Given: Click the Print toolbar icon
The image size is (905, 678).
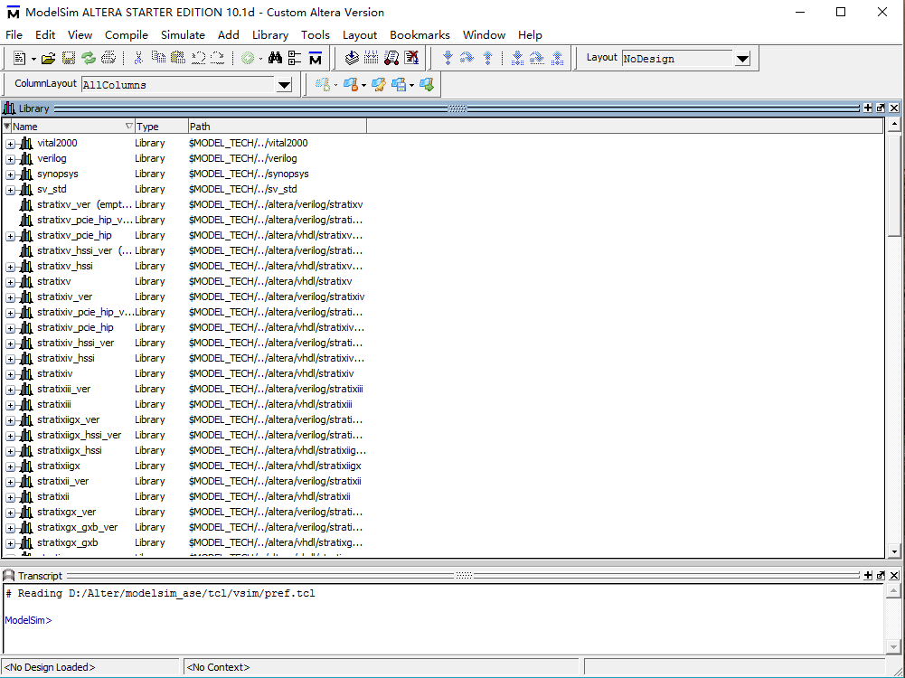Looking at the screenshot, I should point(108,58).
